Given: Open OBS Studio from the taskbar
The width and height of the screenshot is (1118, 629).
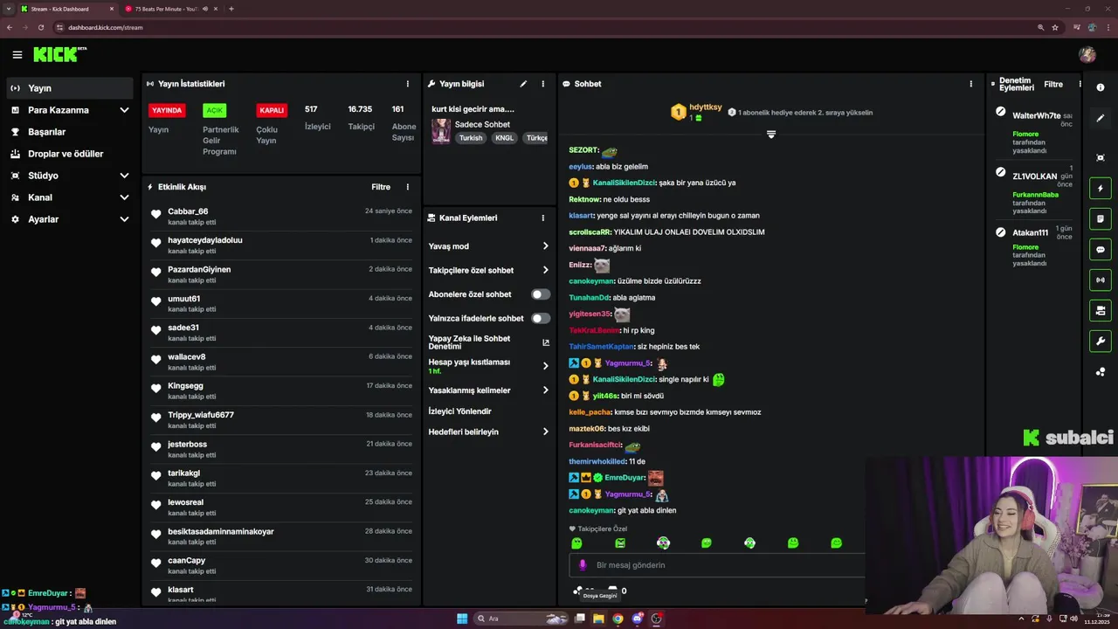Looking at the screenshot, I should coord(657,619).
